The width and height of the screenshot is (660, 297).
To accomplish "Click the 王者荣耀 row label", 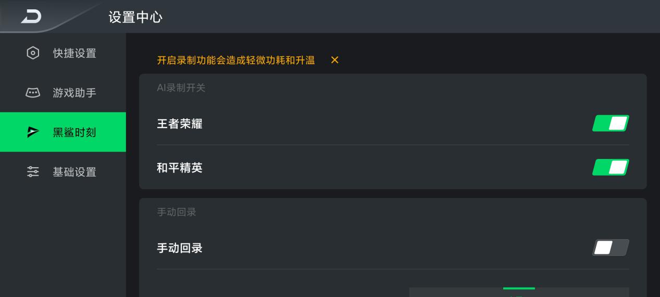I will point(180,124).
